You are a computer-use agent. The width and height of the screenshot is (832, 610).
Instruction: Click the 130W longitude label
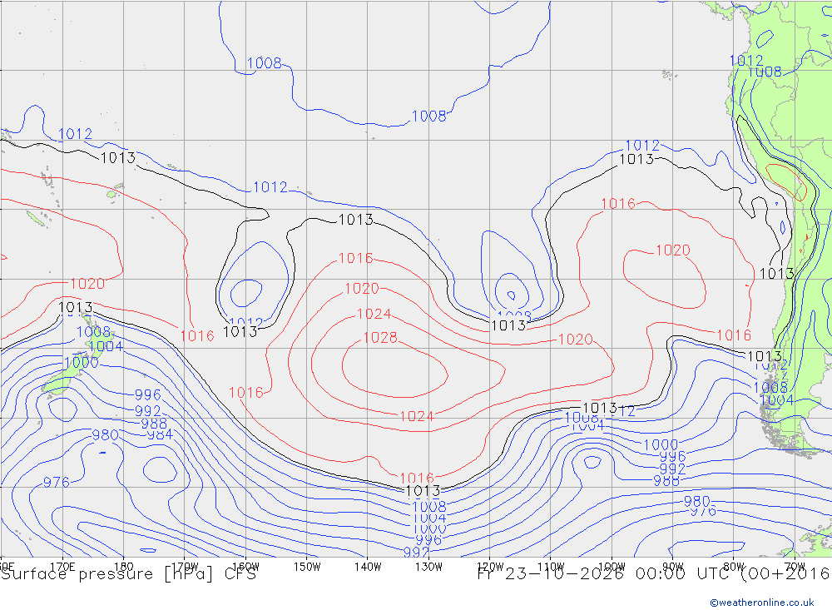428,567
